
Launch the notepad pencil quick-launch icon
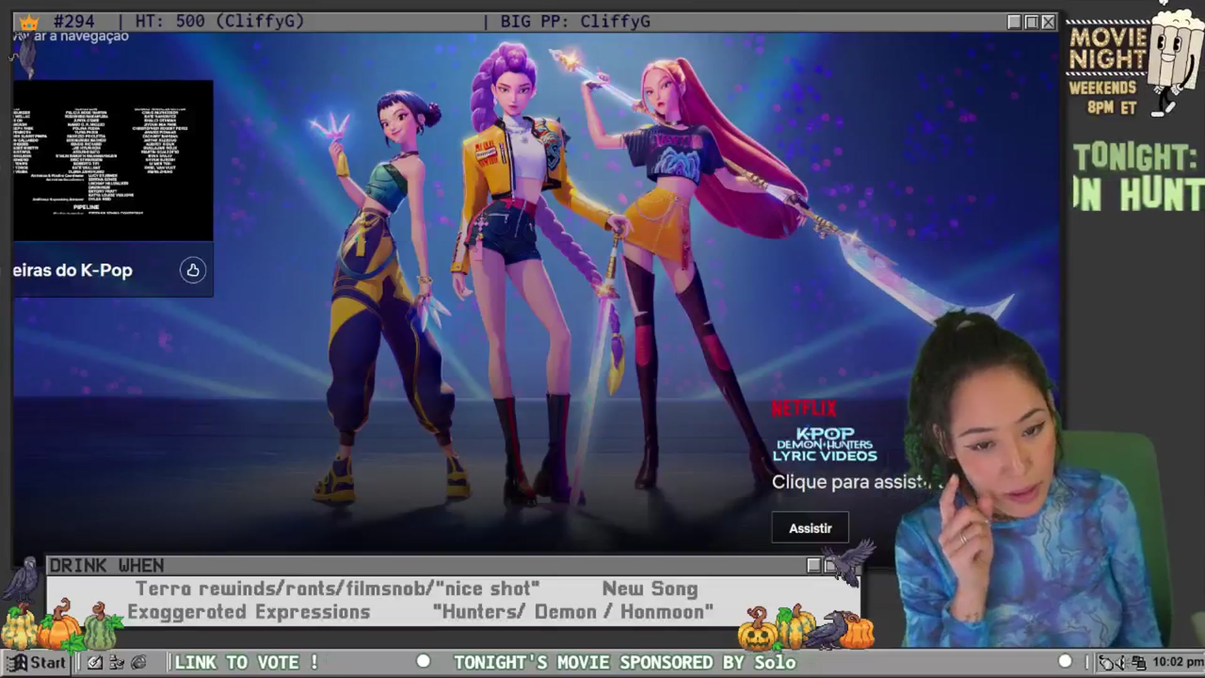pos(95,662)
